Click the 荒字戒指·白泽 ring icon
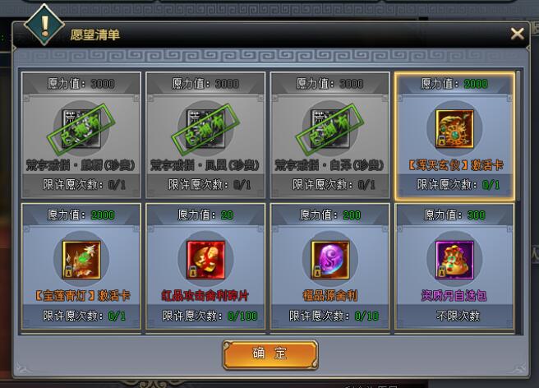Screen dimensions: 539x388 click(x=330, y=128)
